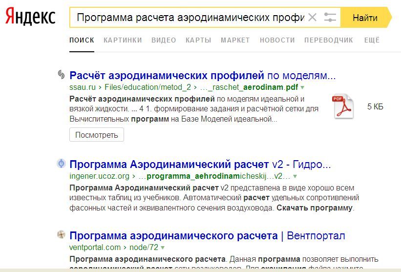Click into the search query field
Viewport: 401px width, 272px height.
pyautogui.click(x=190, y=18)
